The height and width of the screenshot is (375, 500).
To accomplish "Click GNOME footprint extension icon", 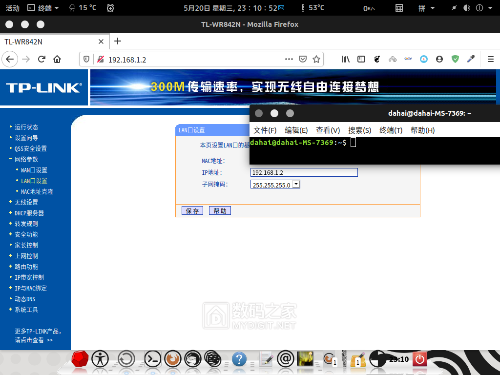I will point(377,59).
